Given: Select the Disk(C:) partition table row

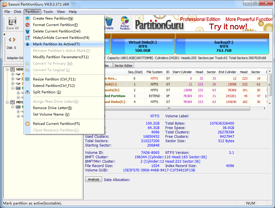Looking at the screenshot, I should point(186,84).
